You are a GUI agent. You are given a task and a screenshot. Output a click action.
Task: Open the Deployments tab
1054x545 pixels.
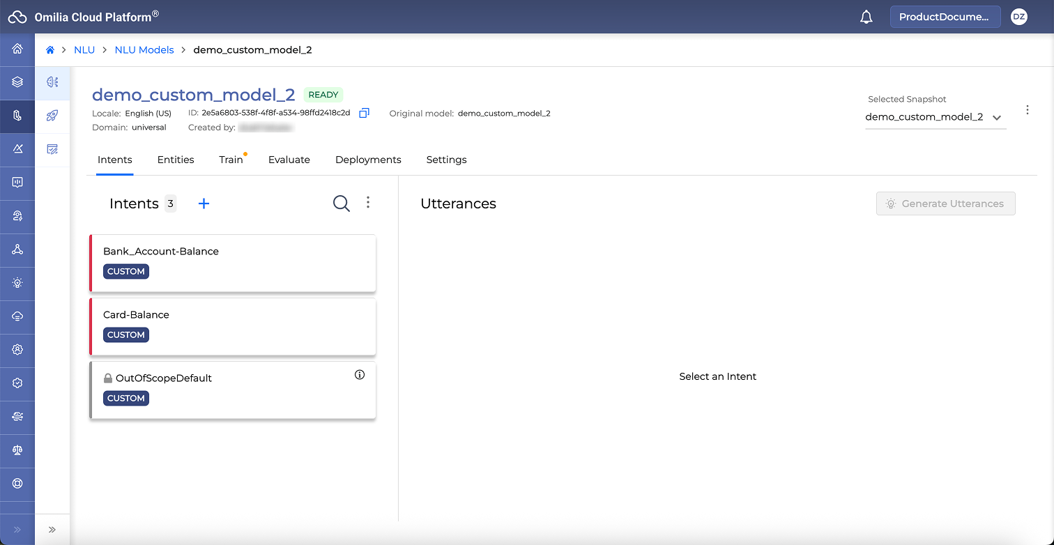coord(368,160)
